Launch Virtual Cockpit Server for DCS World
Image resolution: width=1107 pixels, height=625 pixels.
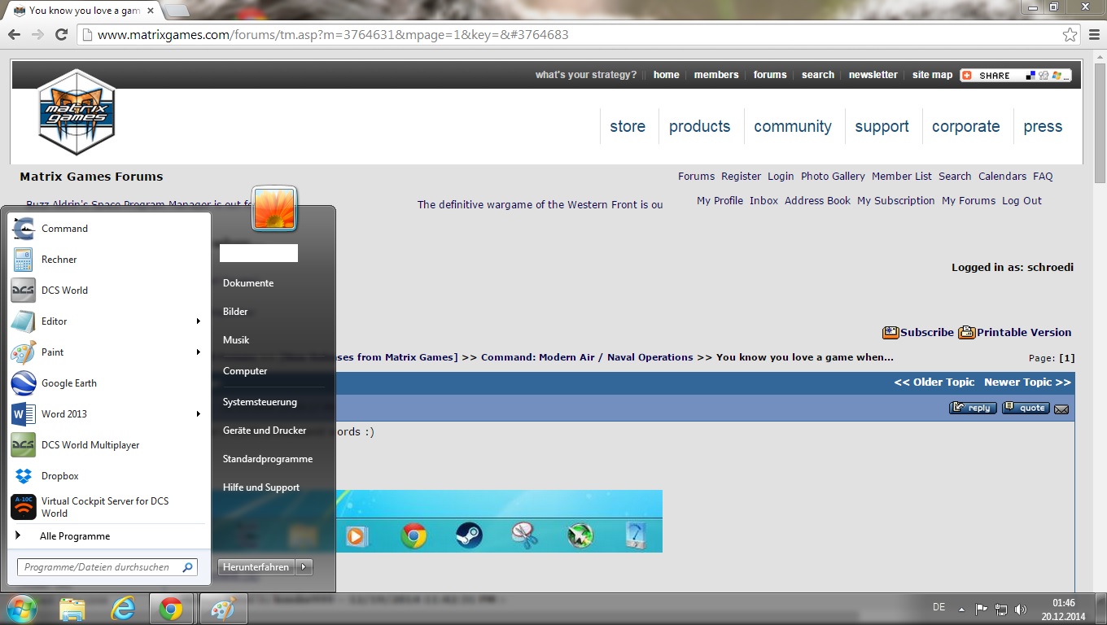109,507
